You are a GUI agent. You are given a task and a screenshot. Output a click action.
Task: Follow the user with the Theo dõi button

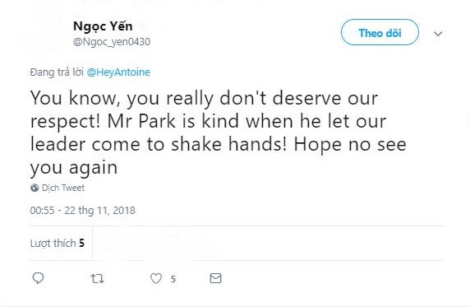click(380, 32)
